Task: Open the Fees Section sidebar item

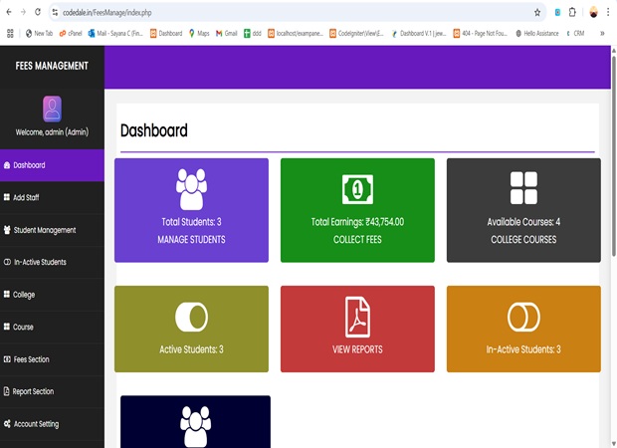Action: point(31,359)
